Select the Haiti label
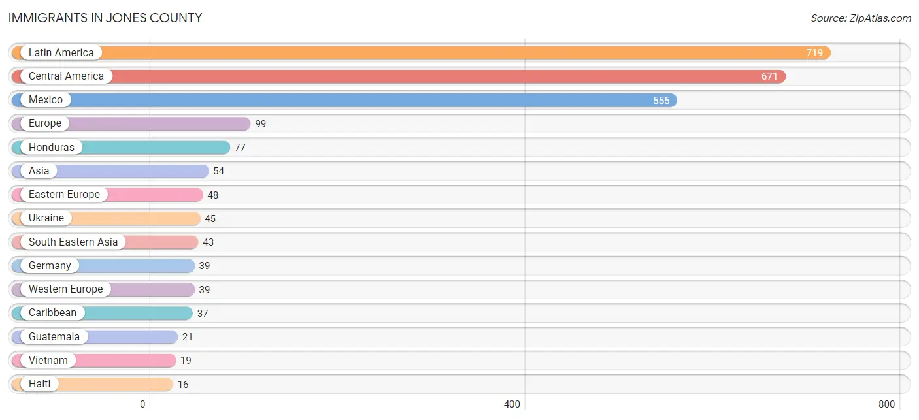This screenshot has width=919, height=420. coord(39,384)
